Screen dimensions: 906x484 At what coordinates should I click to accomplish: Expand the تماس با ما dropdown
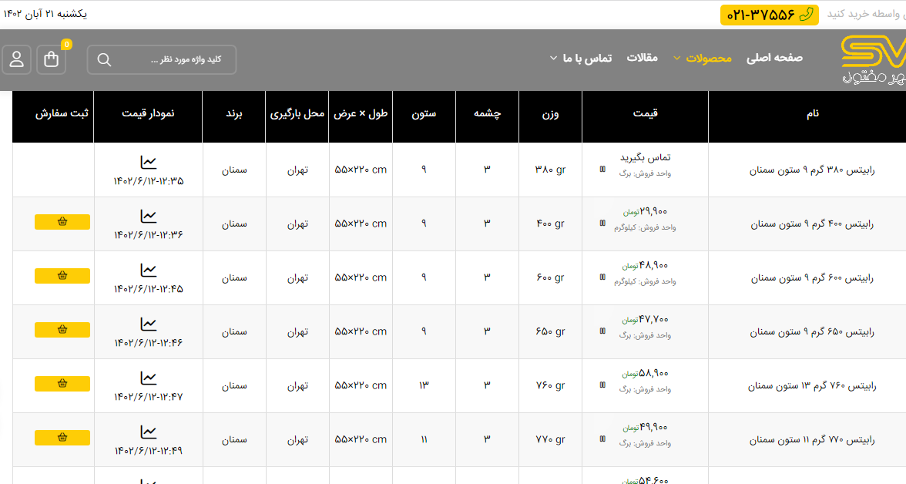581,58
